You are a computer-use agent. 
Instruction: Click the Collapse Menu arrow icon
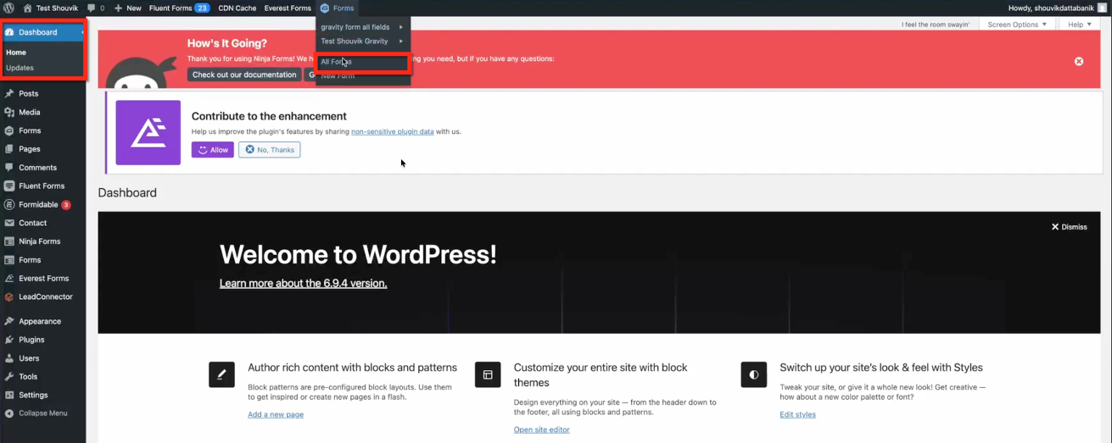[9, 413]
